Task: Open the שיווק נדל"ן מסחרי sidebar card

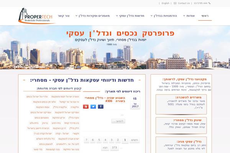Action: tap(181, 125)
